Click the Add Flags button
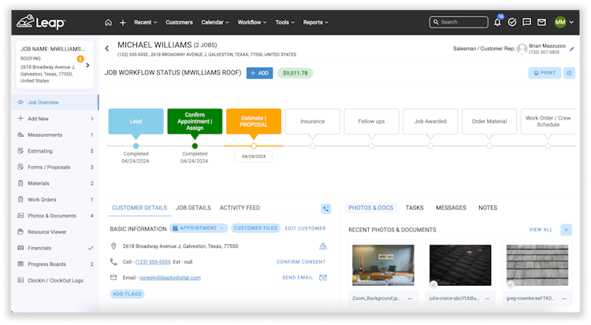 point(127,294)
